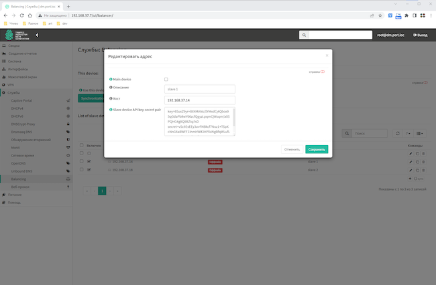Toggle the Включен checkbox for 192.168.37.14
Screen dimensions: 436x285
click(x=89, y=161)
